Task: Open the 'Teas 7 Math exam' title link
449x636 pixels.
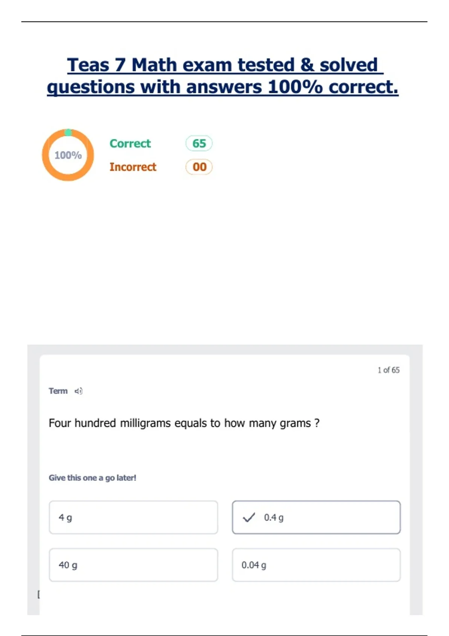Action: pos(223,76)
